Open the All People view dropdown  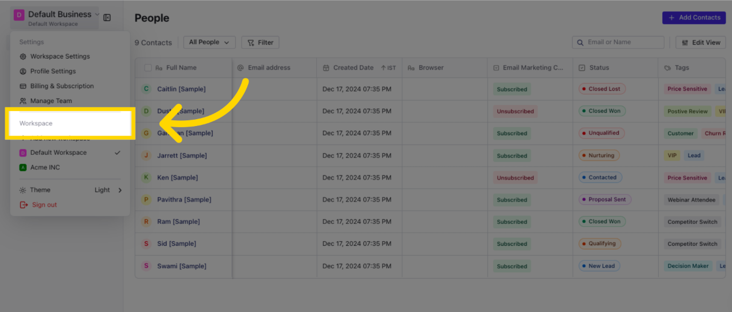(209, 43)
